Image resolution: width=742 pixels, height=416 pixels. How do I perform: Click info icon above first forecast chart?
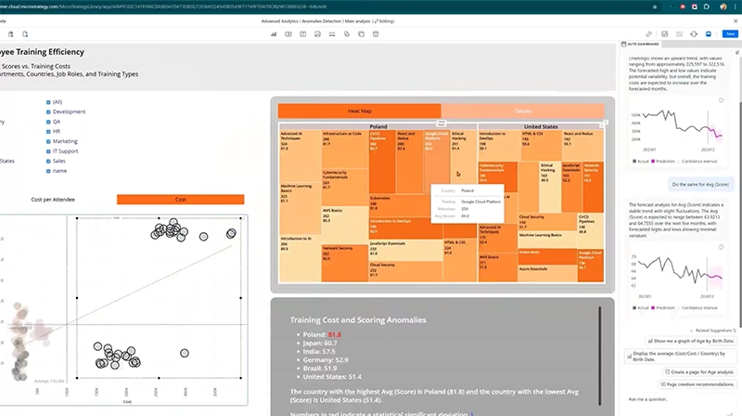722,100
